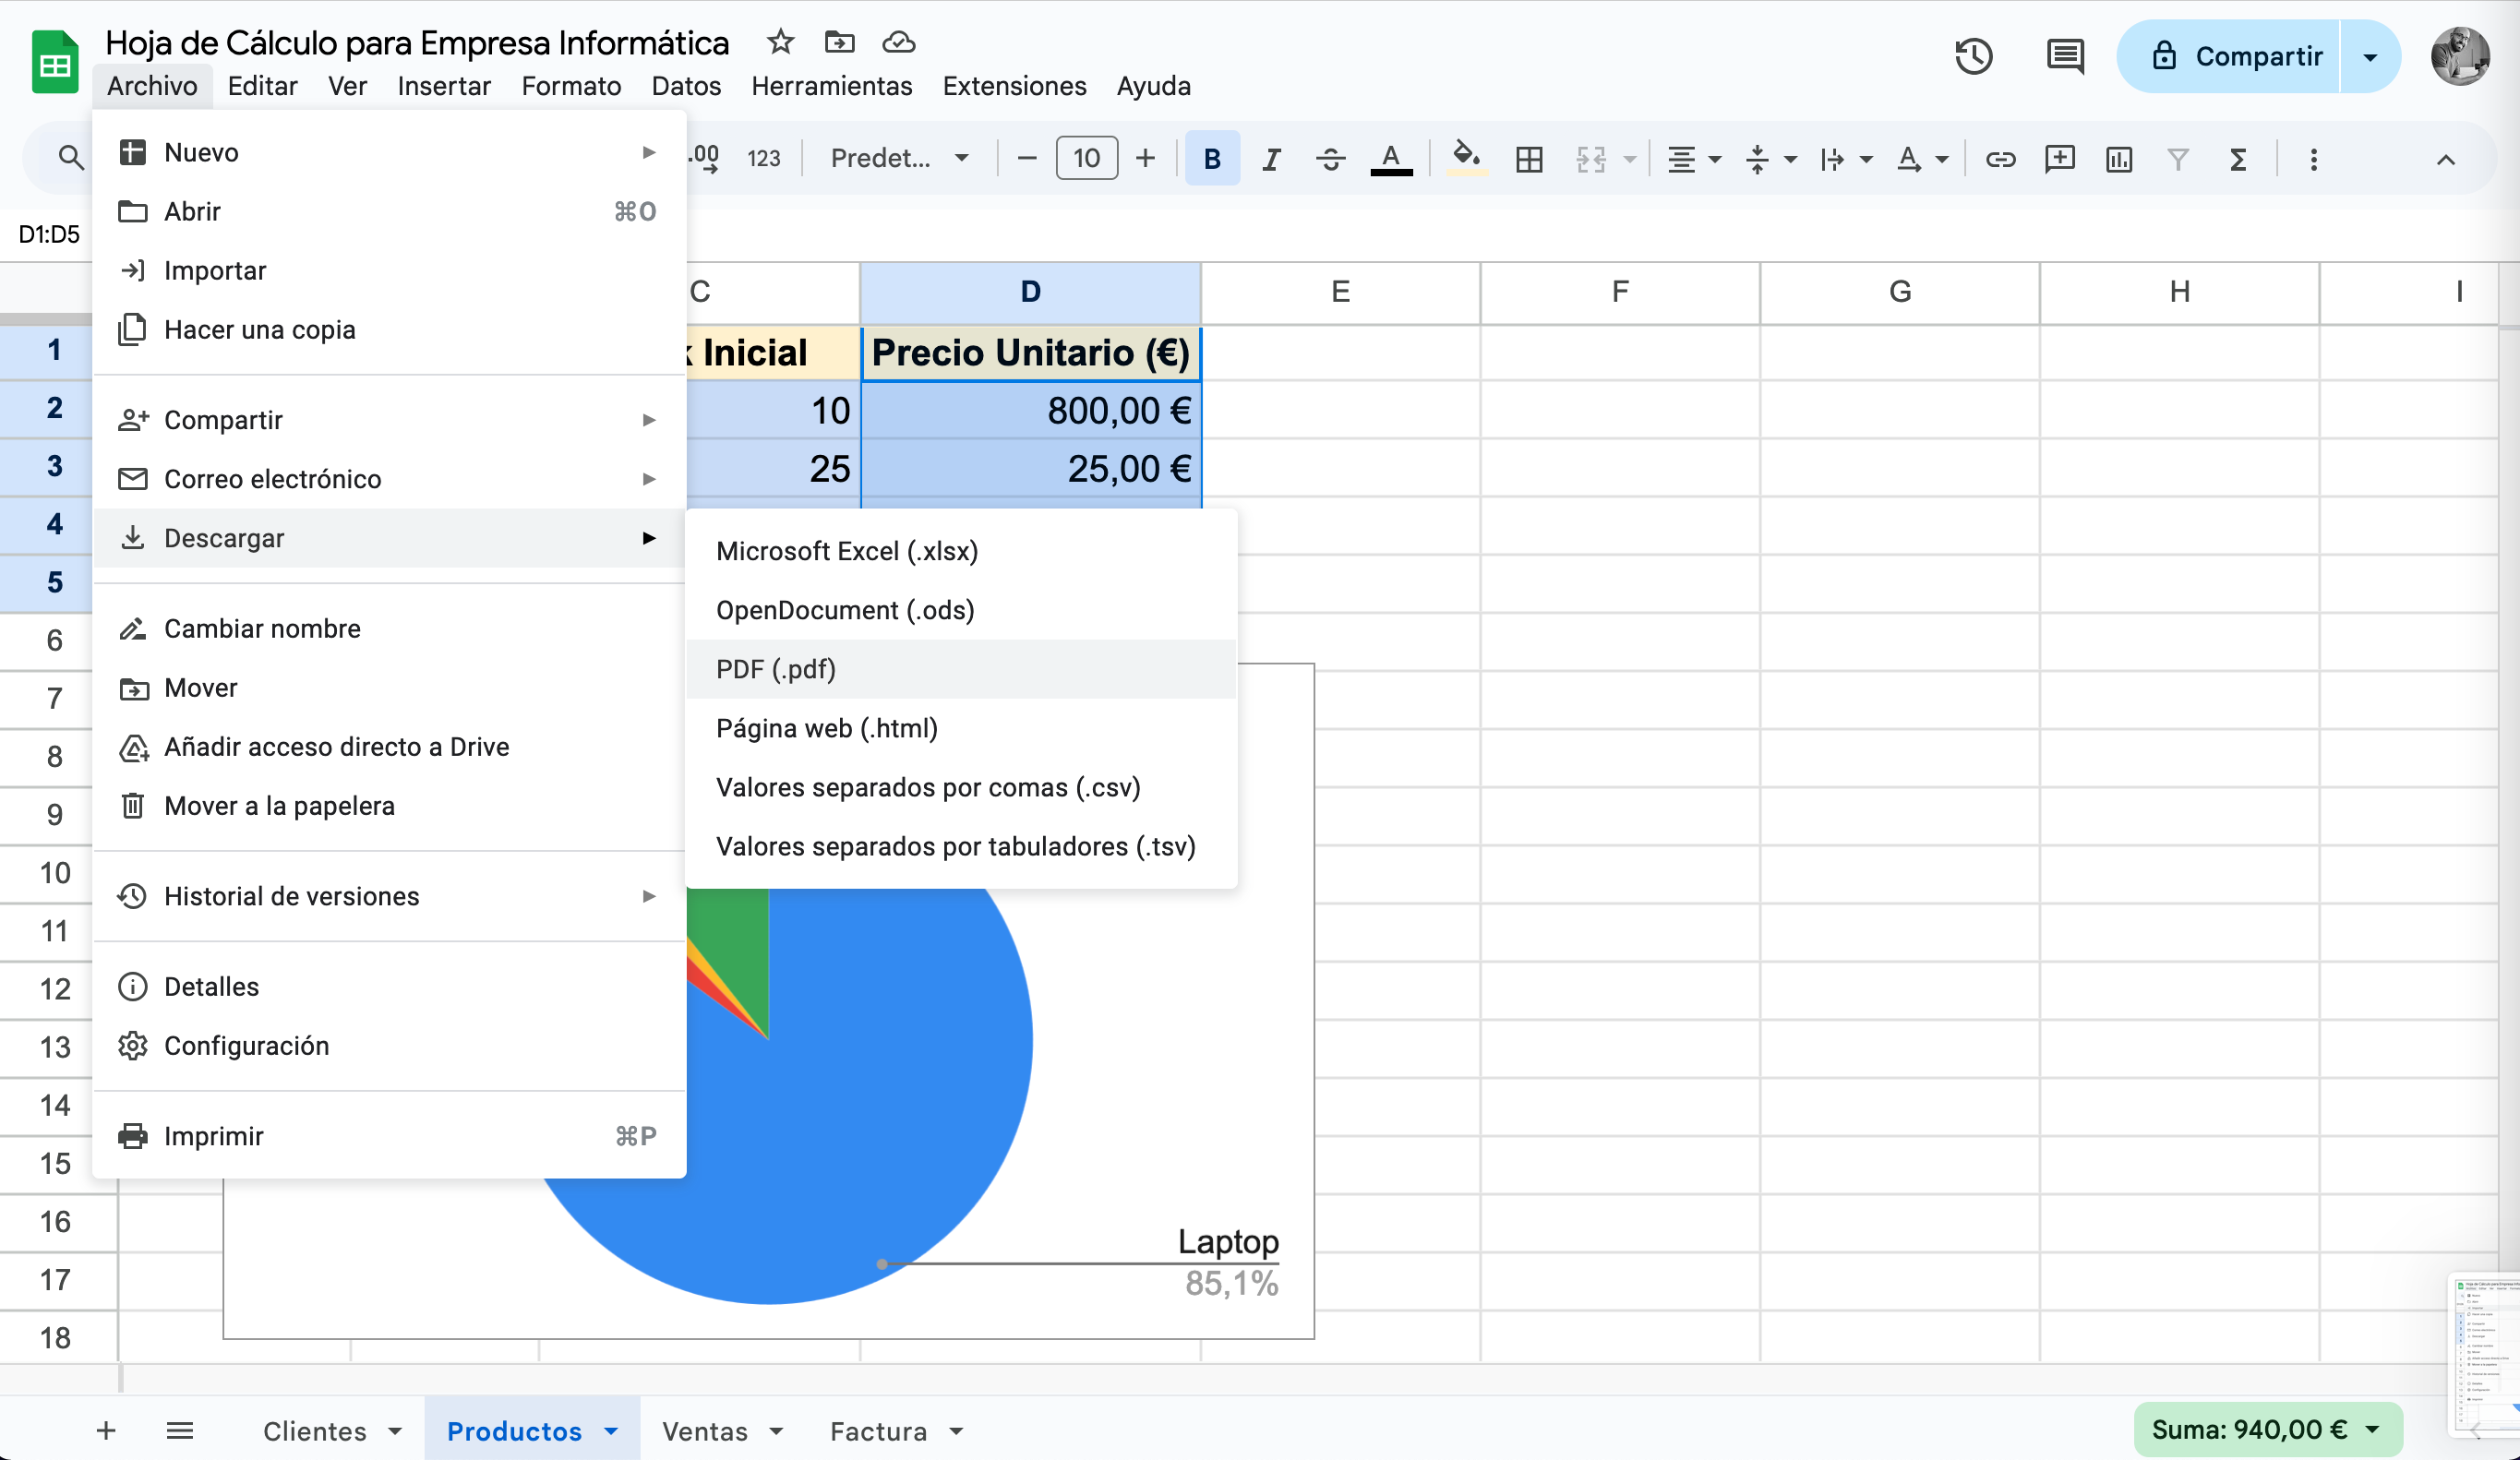
Task: Switch to the Ventas sheet tab
Action: click(705, 1431)
